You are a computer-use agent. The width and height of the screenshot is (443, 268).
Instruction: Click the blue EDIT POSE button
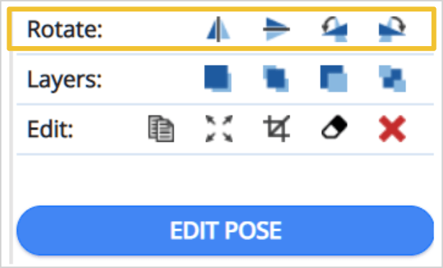(x=225, y=231)
